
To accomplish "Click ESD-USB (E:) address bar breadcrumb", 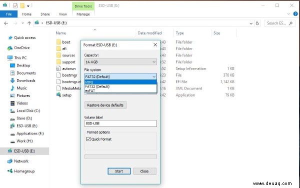I will click(x=56, y=23).
